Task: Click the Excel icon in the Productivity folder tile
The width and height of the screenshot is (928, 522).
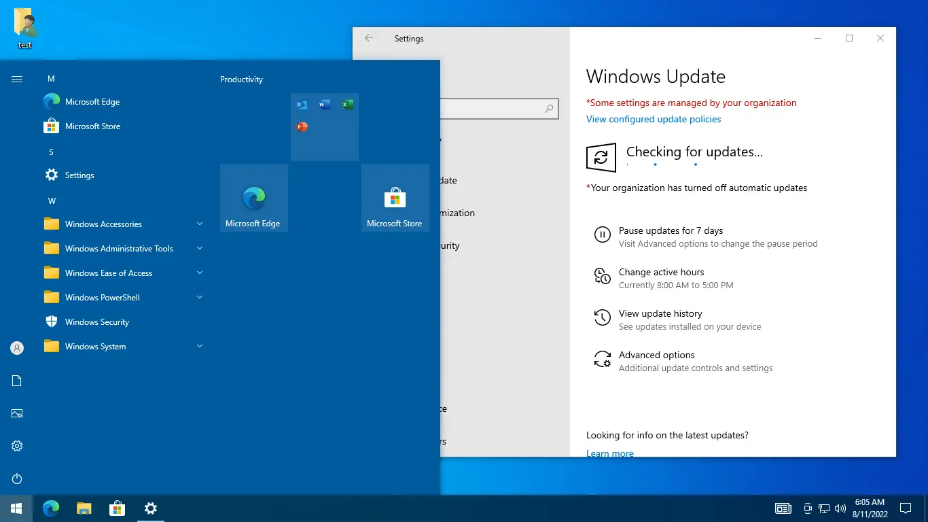Action: pos(347,105)
